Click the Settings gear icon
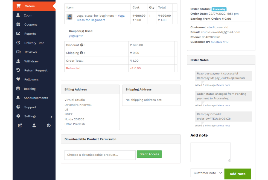This screenshot has height=180, width=268. tap(18, 116)
